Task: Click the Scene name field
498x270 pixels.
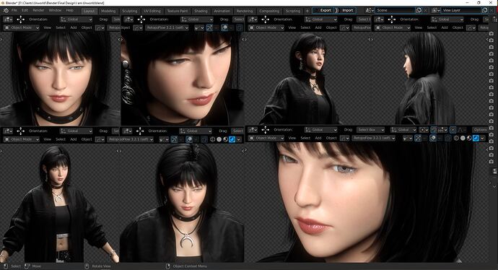Action: (x=395, y=10)
